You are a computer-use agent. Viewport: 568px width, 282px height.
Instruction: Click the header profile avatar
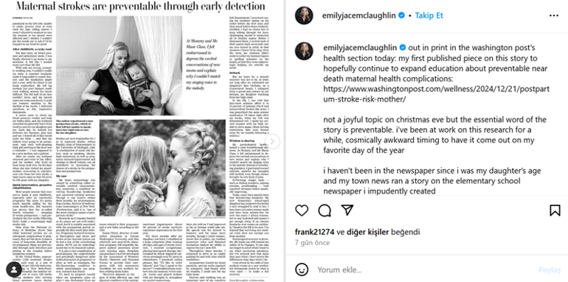click(304, 15)
